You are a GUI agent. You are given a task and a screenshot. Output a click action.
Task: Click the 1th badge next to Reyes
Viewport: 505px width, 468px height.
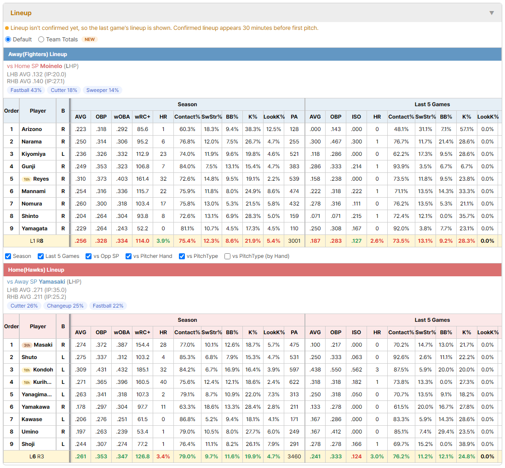point(27,179)
